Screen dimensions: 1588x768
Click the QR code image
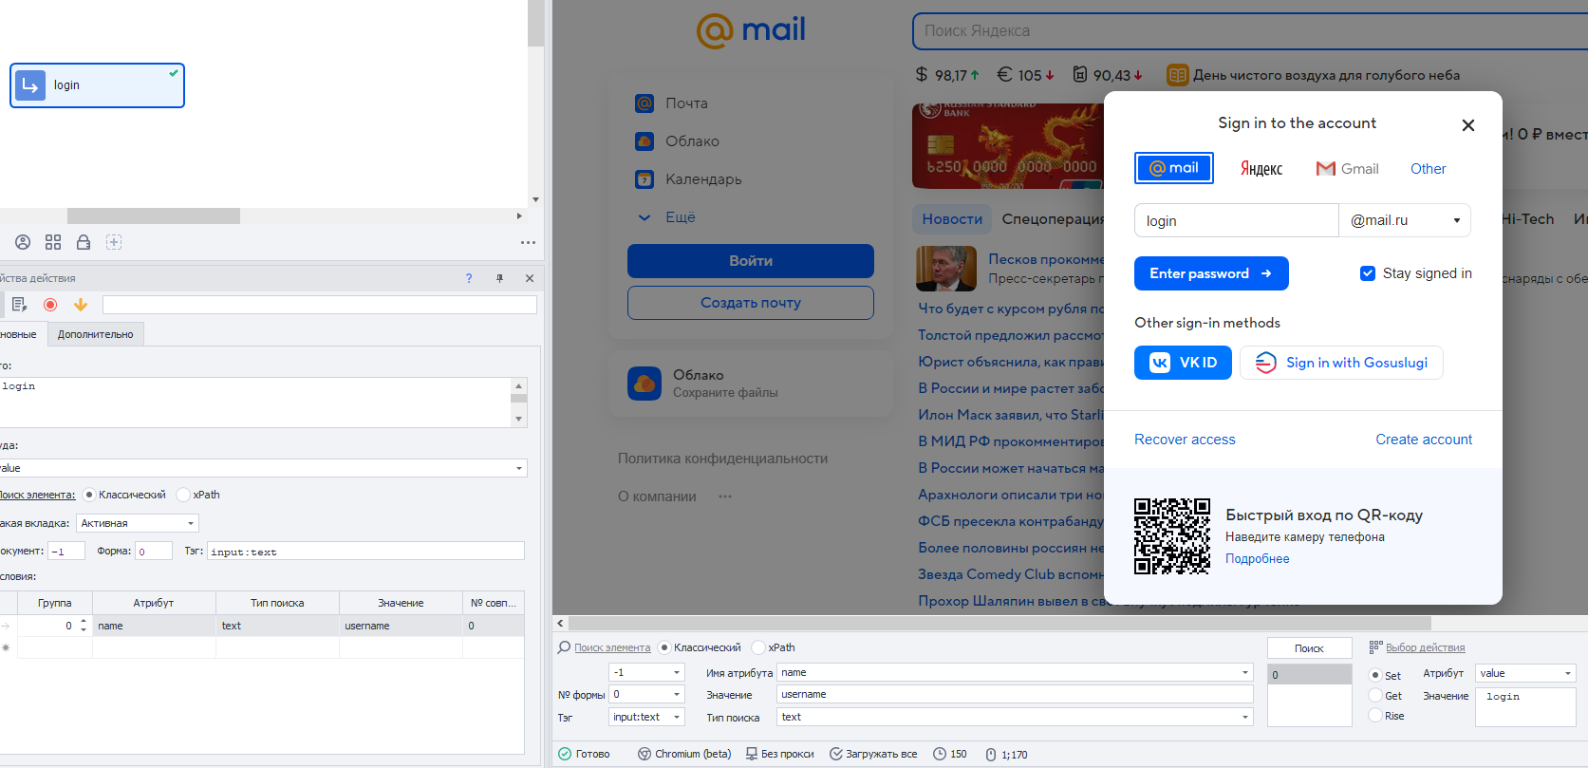pos(1172,536)
